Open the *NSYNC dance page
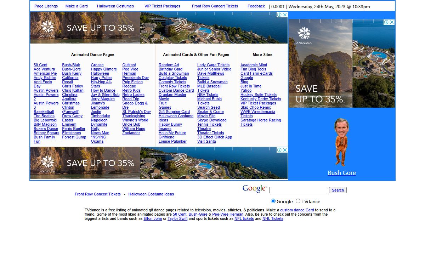Image resolution: width=425 pixels, height=262 pixels. (98, 137)
